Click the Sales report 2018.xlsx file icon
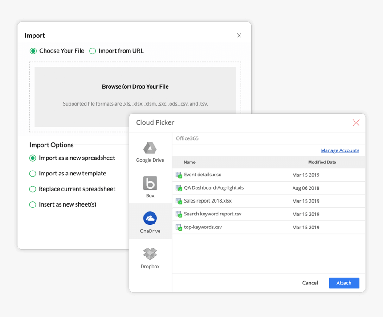383x317 pixels. 179,201
